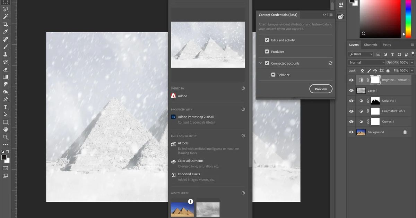Select the Zoom tool

point(6,137)
